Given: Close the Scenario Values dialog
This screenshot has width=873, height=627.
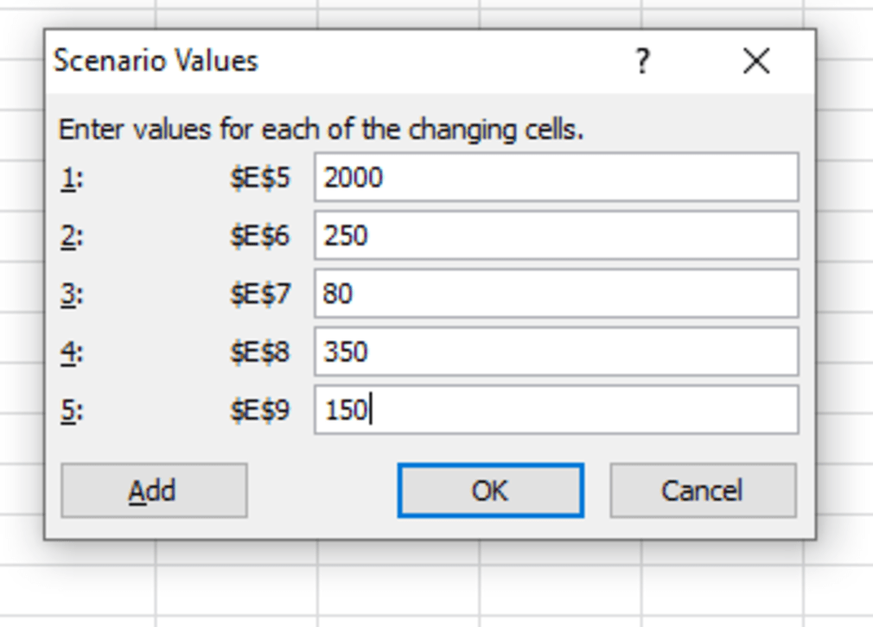Looking at the screenshot, I should pyautogui.click(x=756, y=61).
